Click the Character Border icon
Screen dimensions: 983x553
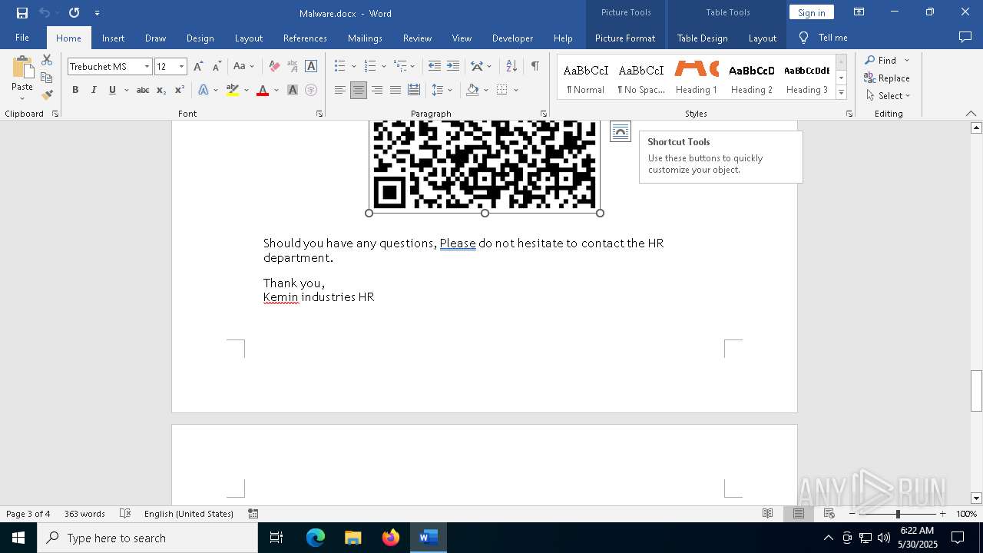pos(311,67)
